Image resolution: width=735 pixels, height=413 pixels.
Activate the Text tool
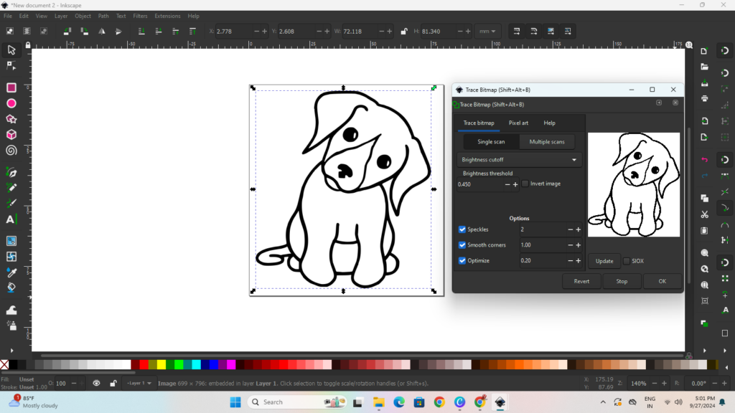tap(11, 219)
